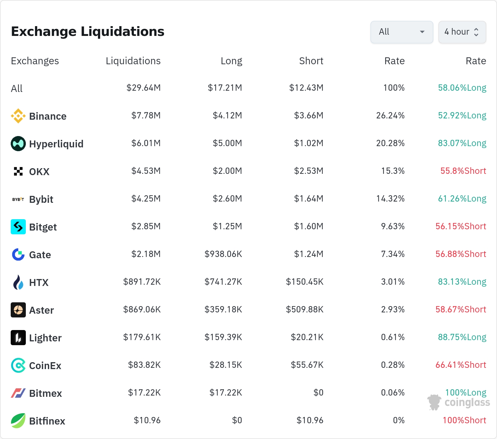The height and width of the screenshot is (439, 497).
Task: Sort by the Long column header
Action: (231, 61)
